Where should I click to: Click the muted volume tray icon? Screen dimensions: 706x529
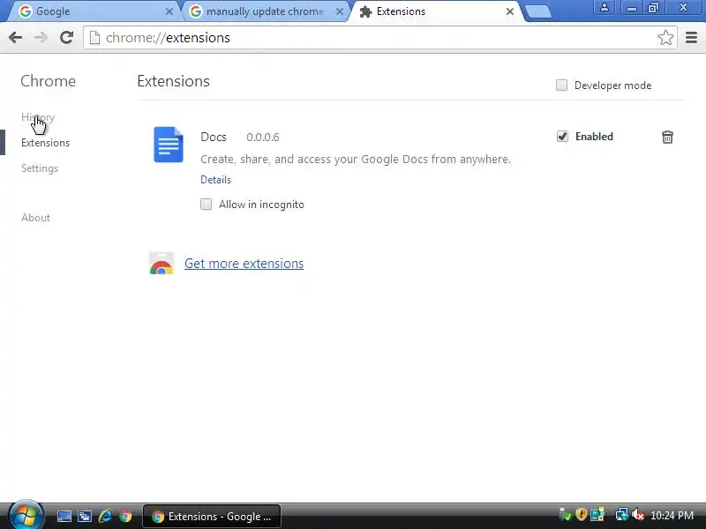[x=637, y=515]
